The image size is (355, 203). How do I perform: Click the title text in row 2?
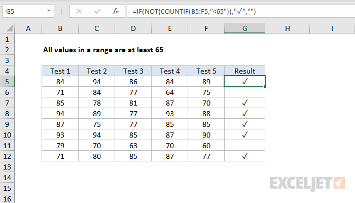103,50
